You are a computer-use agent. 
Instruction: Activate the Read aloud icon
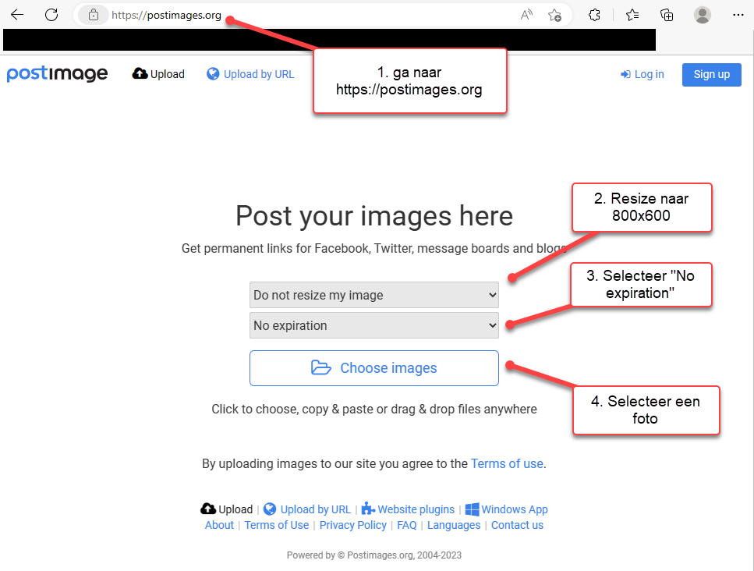[x=526, y=15]
